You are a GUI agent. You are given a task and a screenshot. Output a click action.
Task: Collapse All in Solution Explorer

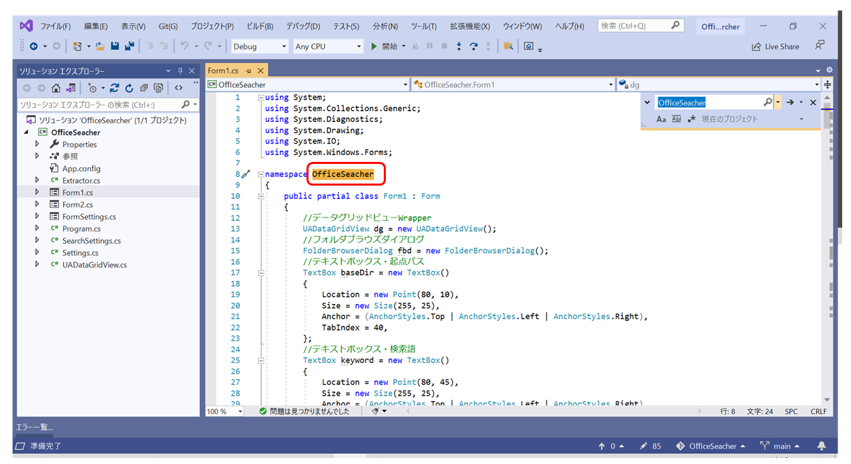(x=144, y=88)
